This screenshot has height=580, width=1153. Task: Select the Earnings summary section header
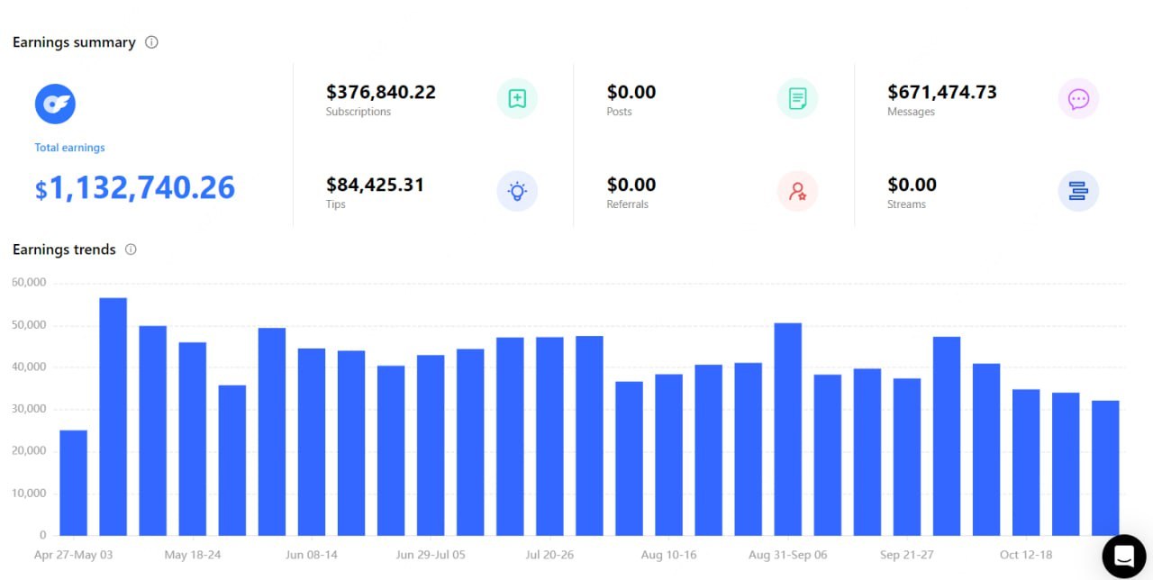coord(74,41)
